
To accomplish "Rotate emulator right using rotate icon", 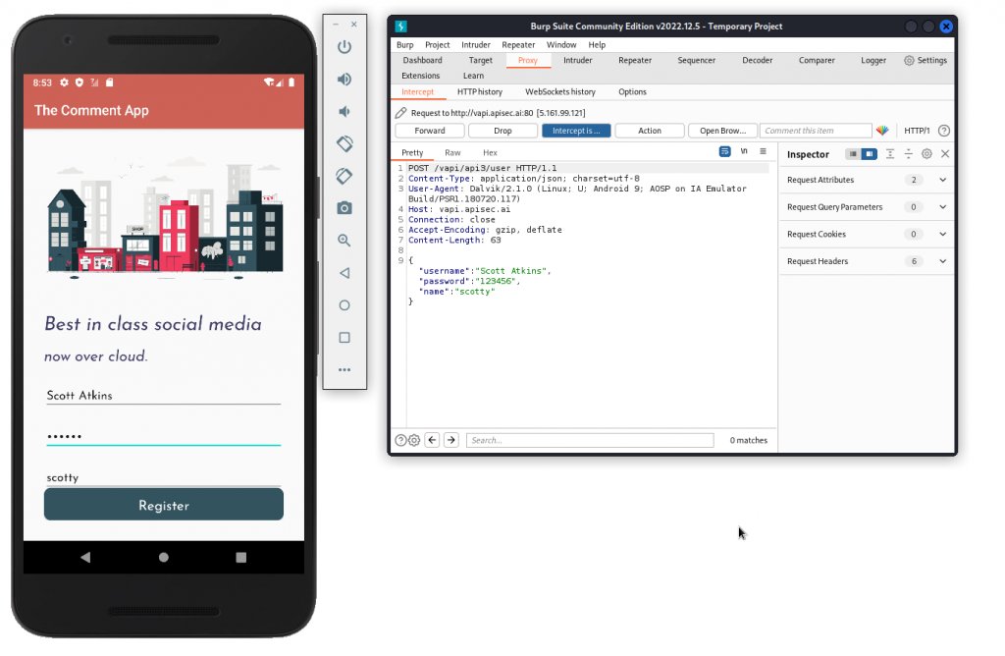I will 344,176.
